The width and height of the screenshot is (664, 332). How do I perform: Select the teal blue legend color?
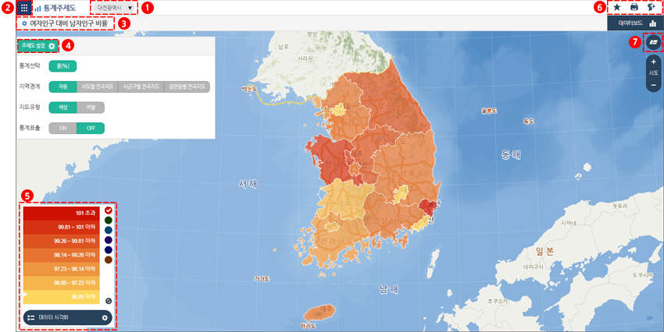click(109, 230)
